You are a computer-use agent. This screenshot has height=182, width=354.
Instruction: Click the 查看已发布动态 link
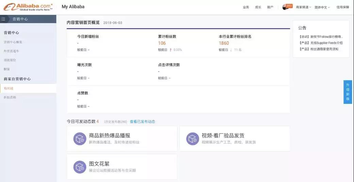pyautogui.click(x=142, y=122)
